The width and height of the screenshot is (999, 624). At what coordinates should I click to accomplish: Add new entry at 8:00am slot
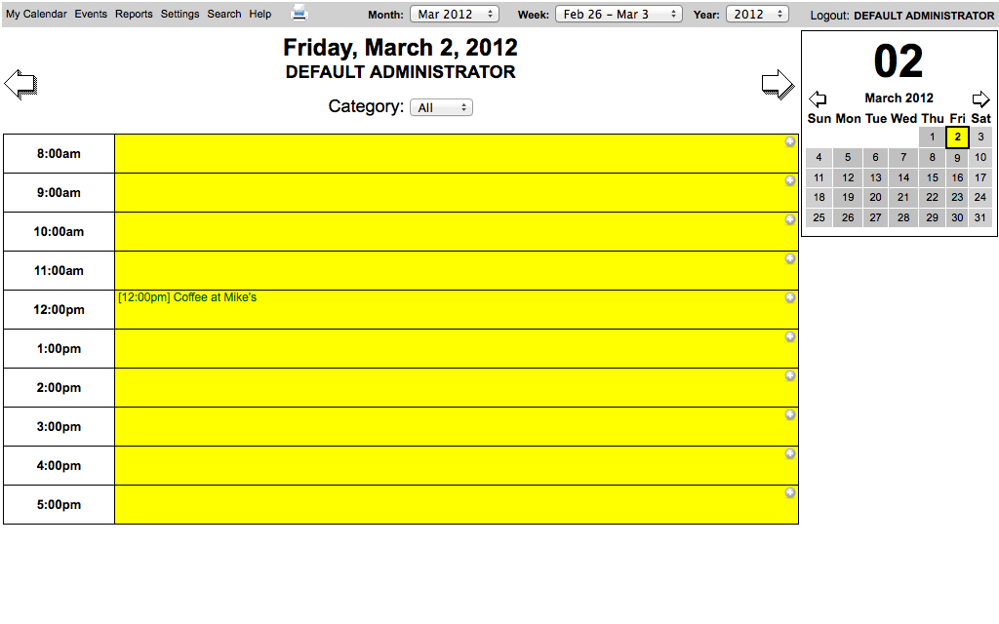(790, 142)
